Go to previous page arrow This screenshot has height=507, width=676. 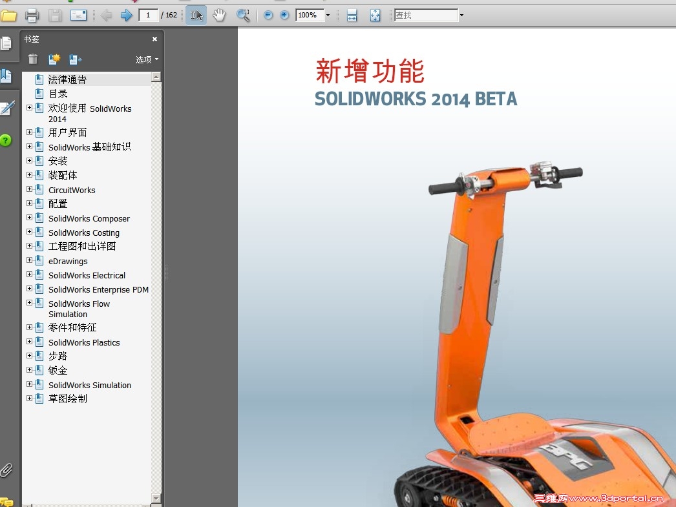click(x=105, y=16)
